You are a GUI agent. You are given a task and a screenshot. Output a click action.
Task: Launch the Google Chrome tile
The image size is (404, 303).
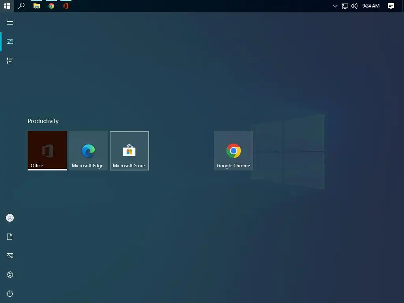click(234, 151)
